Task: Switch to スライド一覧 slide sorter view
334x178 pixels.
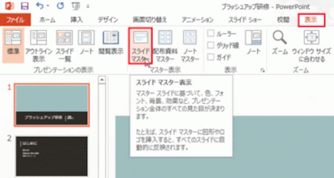Action: [x=65, y=45]
